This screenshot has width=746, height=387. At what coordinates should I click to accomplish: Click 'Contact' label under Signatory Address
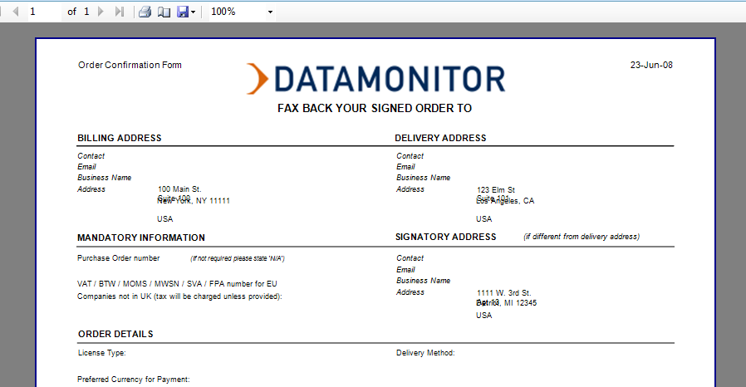[410, 258]
